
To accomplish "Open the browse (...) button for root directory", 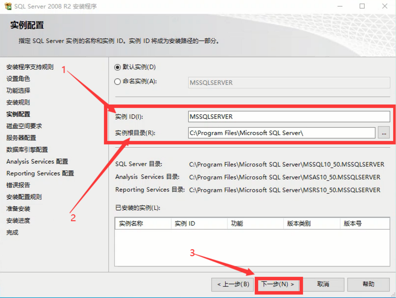I will point(384,133).
